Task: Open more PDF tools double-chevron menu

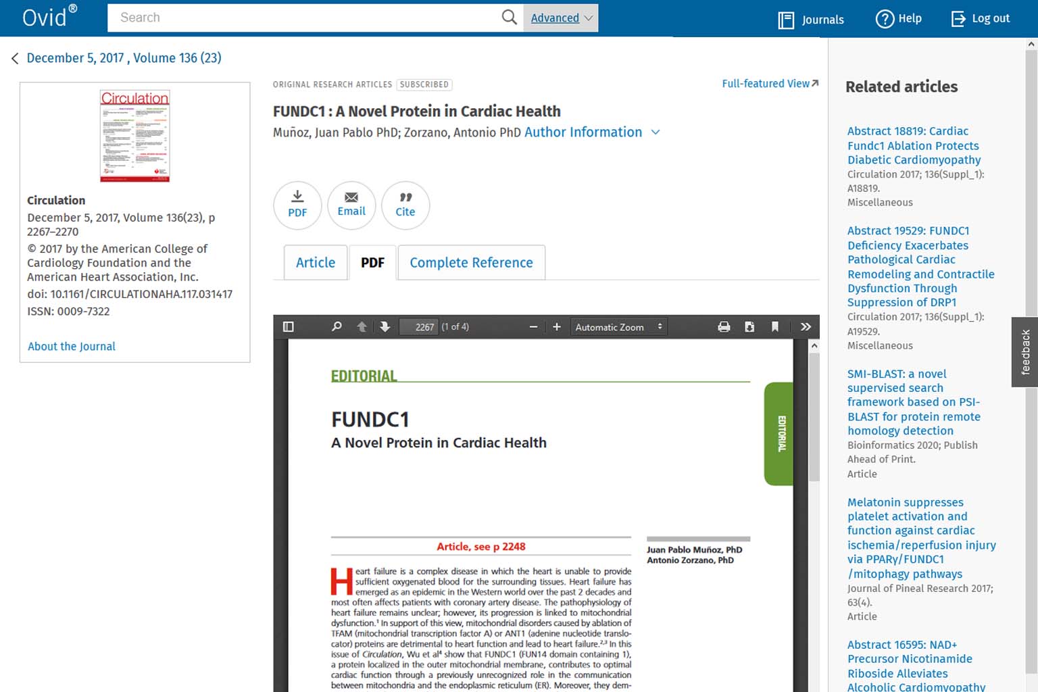Action: click(x=806, y=327)
